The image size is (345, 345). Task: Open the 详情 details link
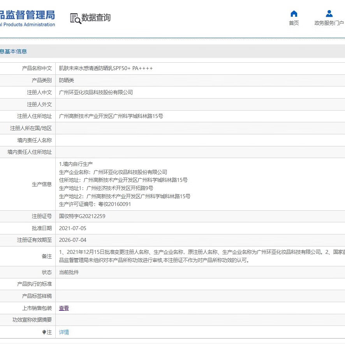click(x=64, y=332)
